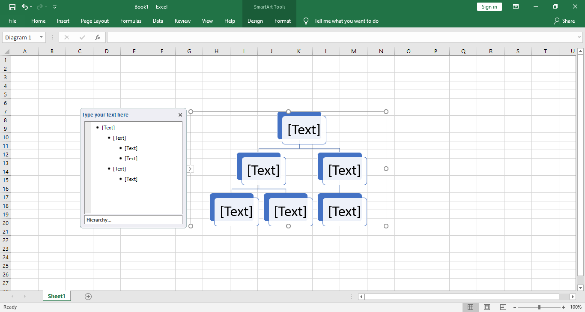Click the Tell me lightbulb icon
Viewport: 585px width, 312px height.
(305, 21)
